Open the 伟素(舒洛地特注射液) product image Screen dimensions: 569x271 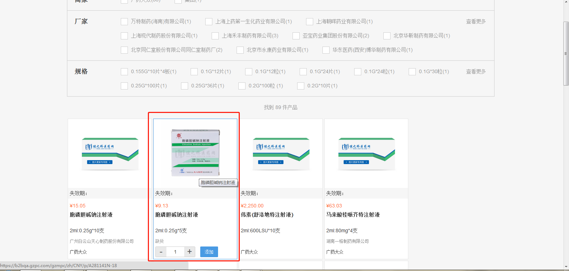pos(281,154)
